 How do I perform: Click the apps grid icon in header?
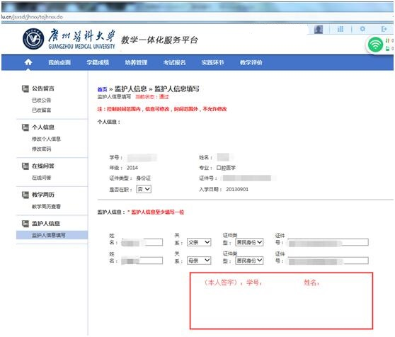click(340, 29)
